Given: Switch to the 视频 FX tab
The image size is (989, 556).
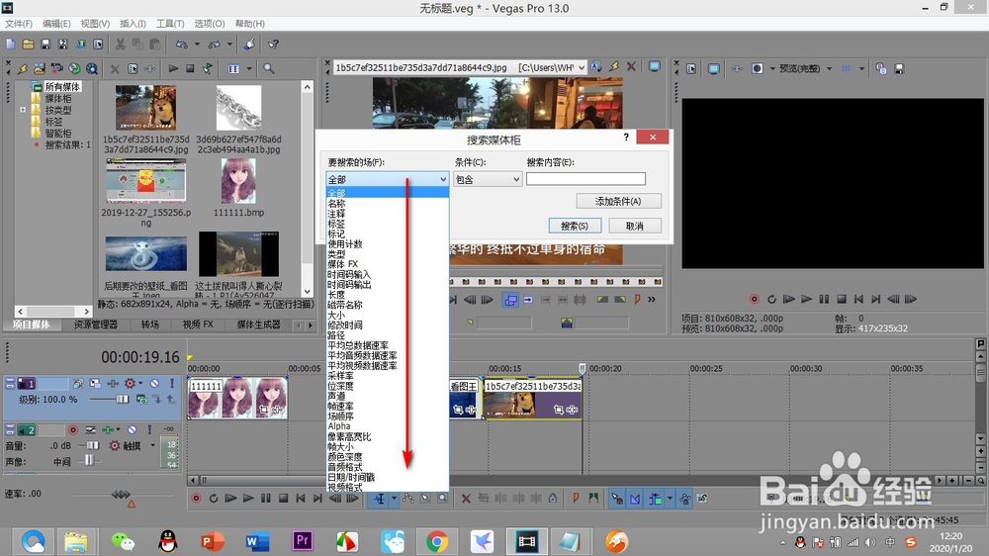Looking at the screenshot, I should [198, 324].
